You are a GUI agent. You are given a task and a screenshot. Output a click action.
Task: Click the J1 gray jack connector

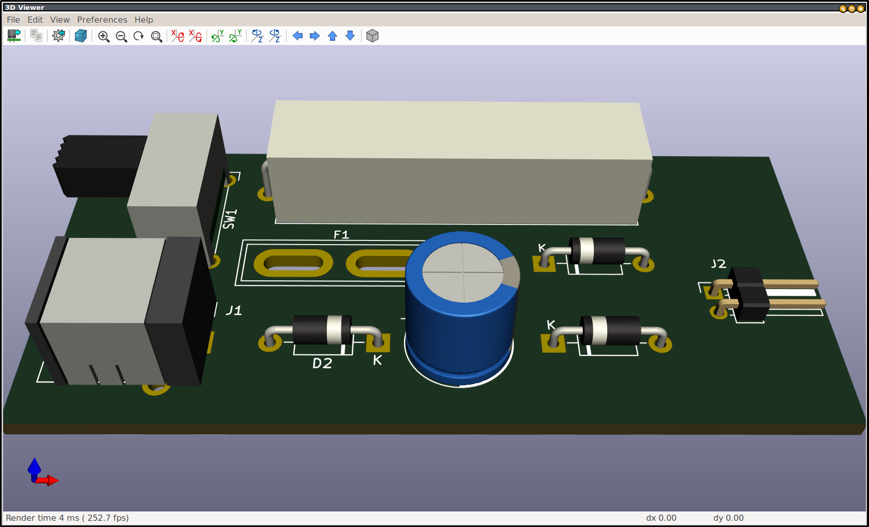pyautogui.click(x=122, y=310)
